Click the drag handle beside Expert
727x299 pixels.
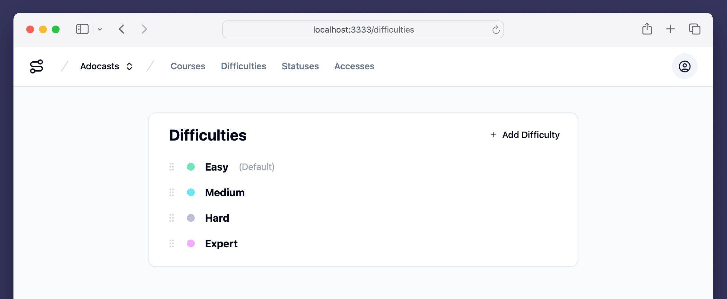[172, 243]
